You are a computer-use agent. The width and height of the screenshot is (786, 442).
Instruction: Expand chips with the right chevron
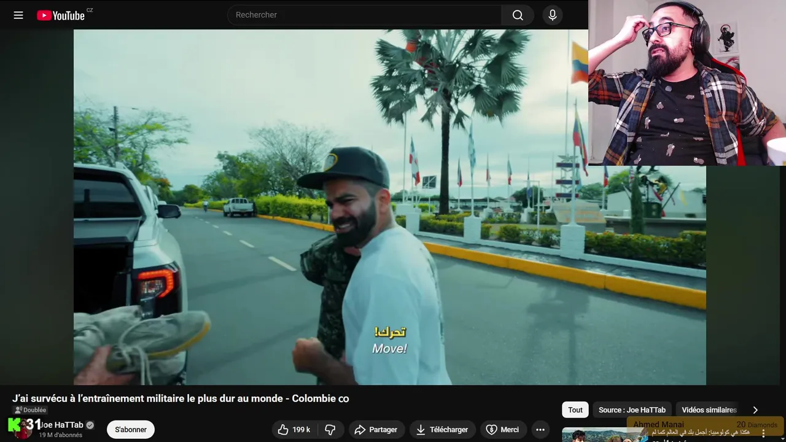(x=755, y=410)
